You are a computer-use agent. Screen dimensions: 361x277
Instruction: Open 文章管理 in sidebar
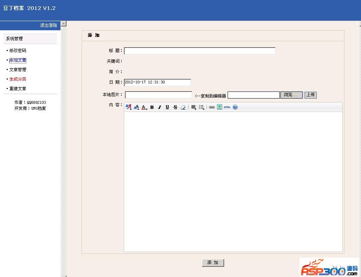click(18, 70)
